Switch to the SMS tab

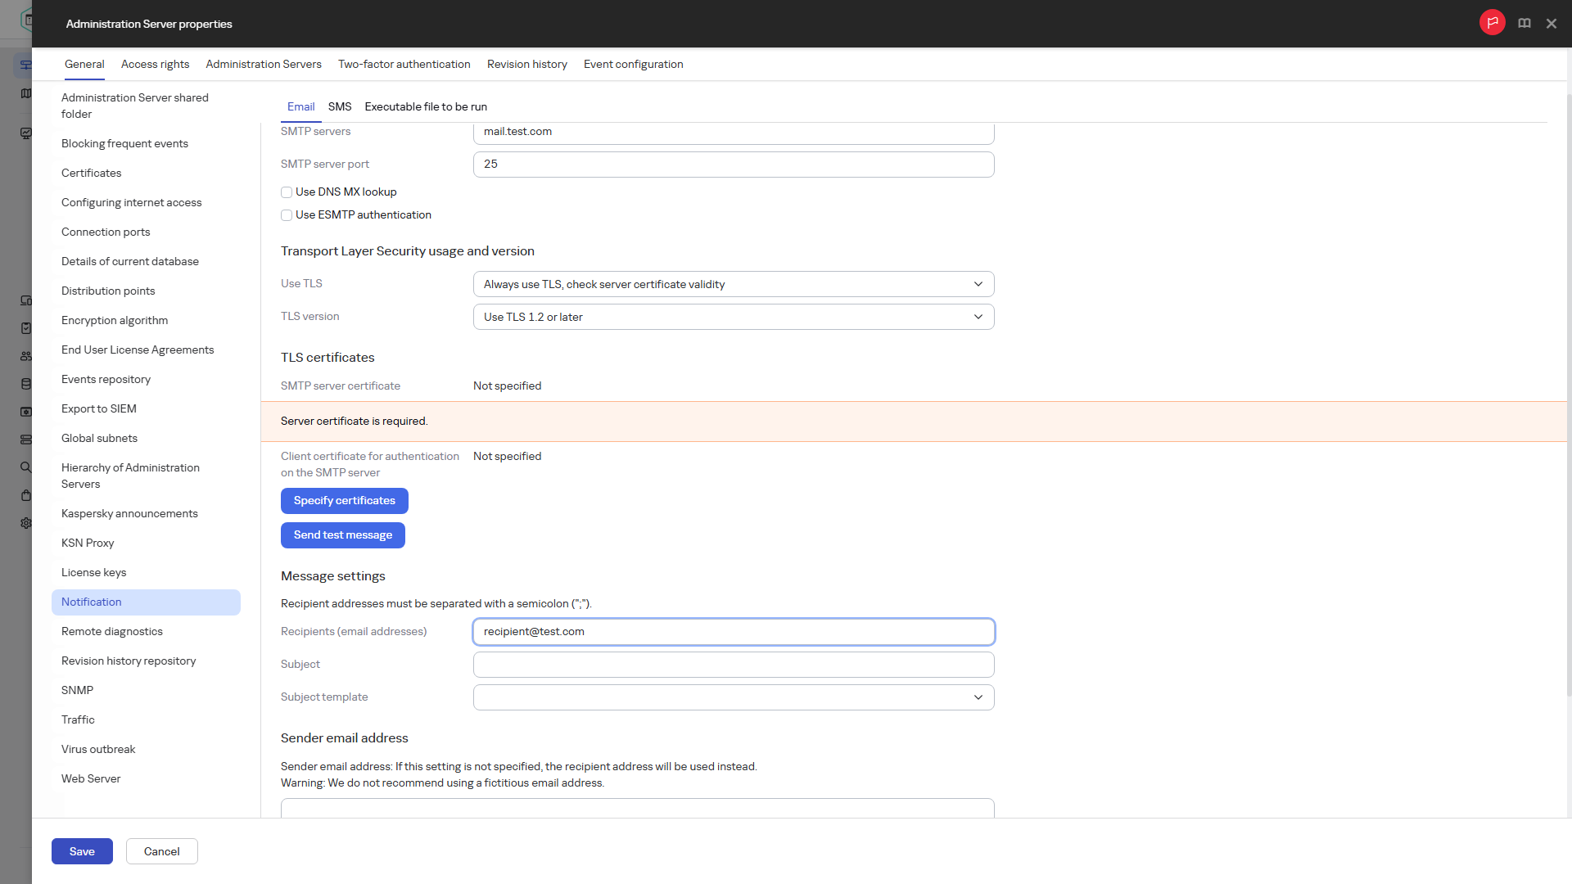pos(340,107)
